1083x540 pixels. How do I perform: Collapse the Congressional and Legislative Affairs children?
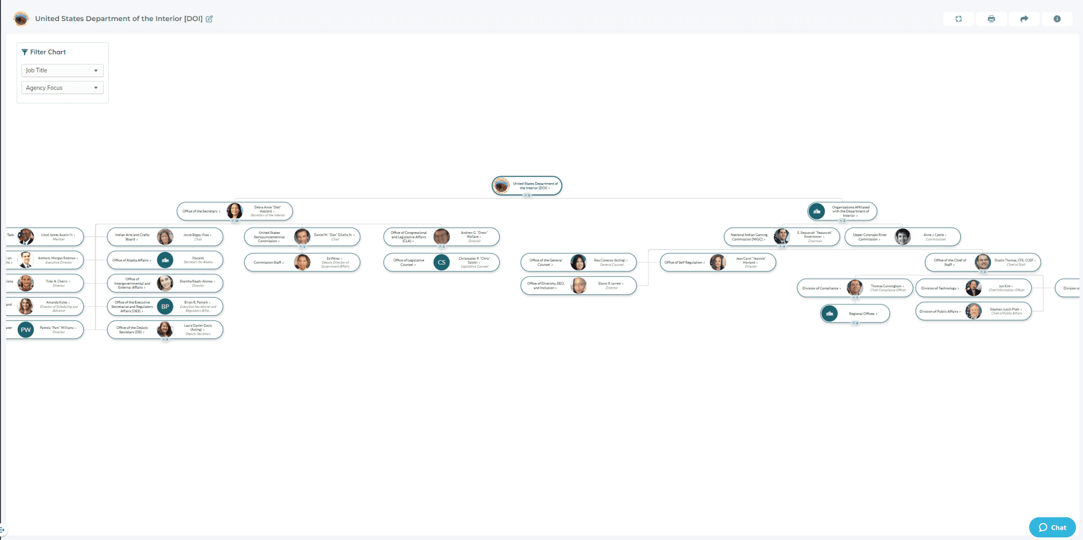[x=442, y=246]
